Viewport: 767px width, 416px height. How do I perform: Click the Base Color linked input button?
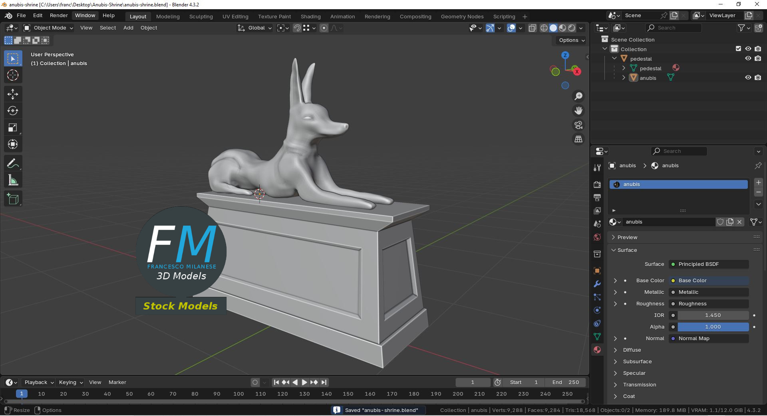[x=709, y=281]
